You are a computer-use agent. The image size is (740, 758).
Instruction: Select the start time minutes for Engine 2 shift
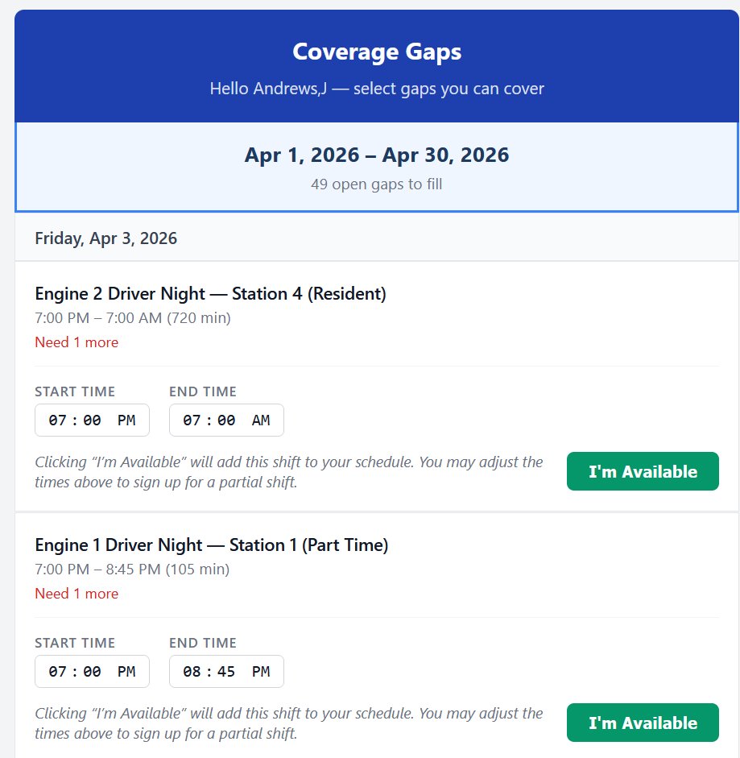tap(90, 420)
